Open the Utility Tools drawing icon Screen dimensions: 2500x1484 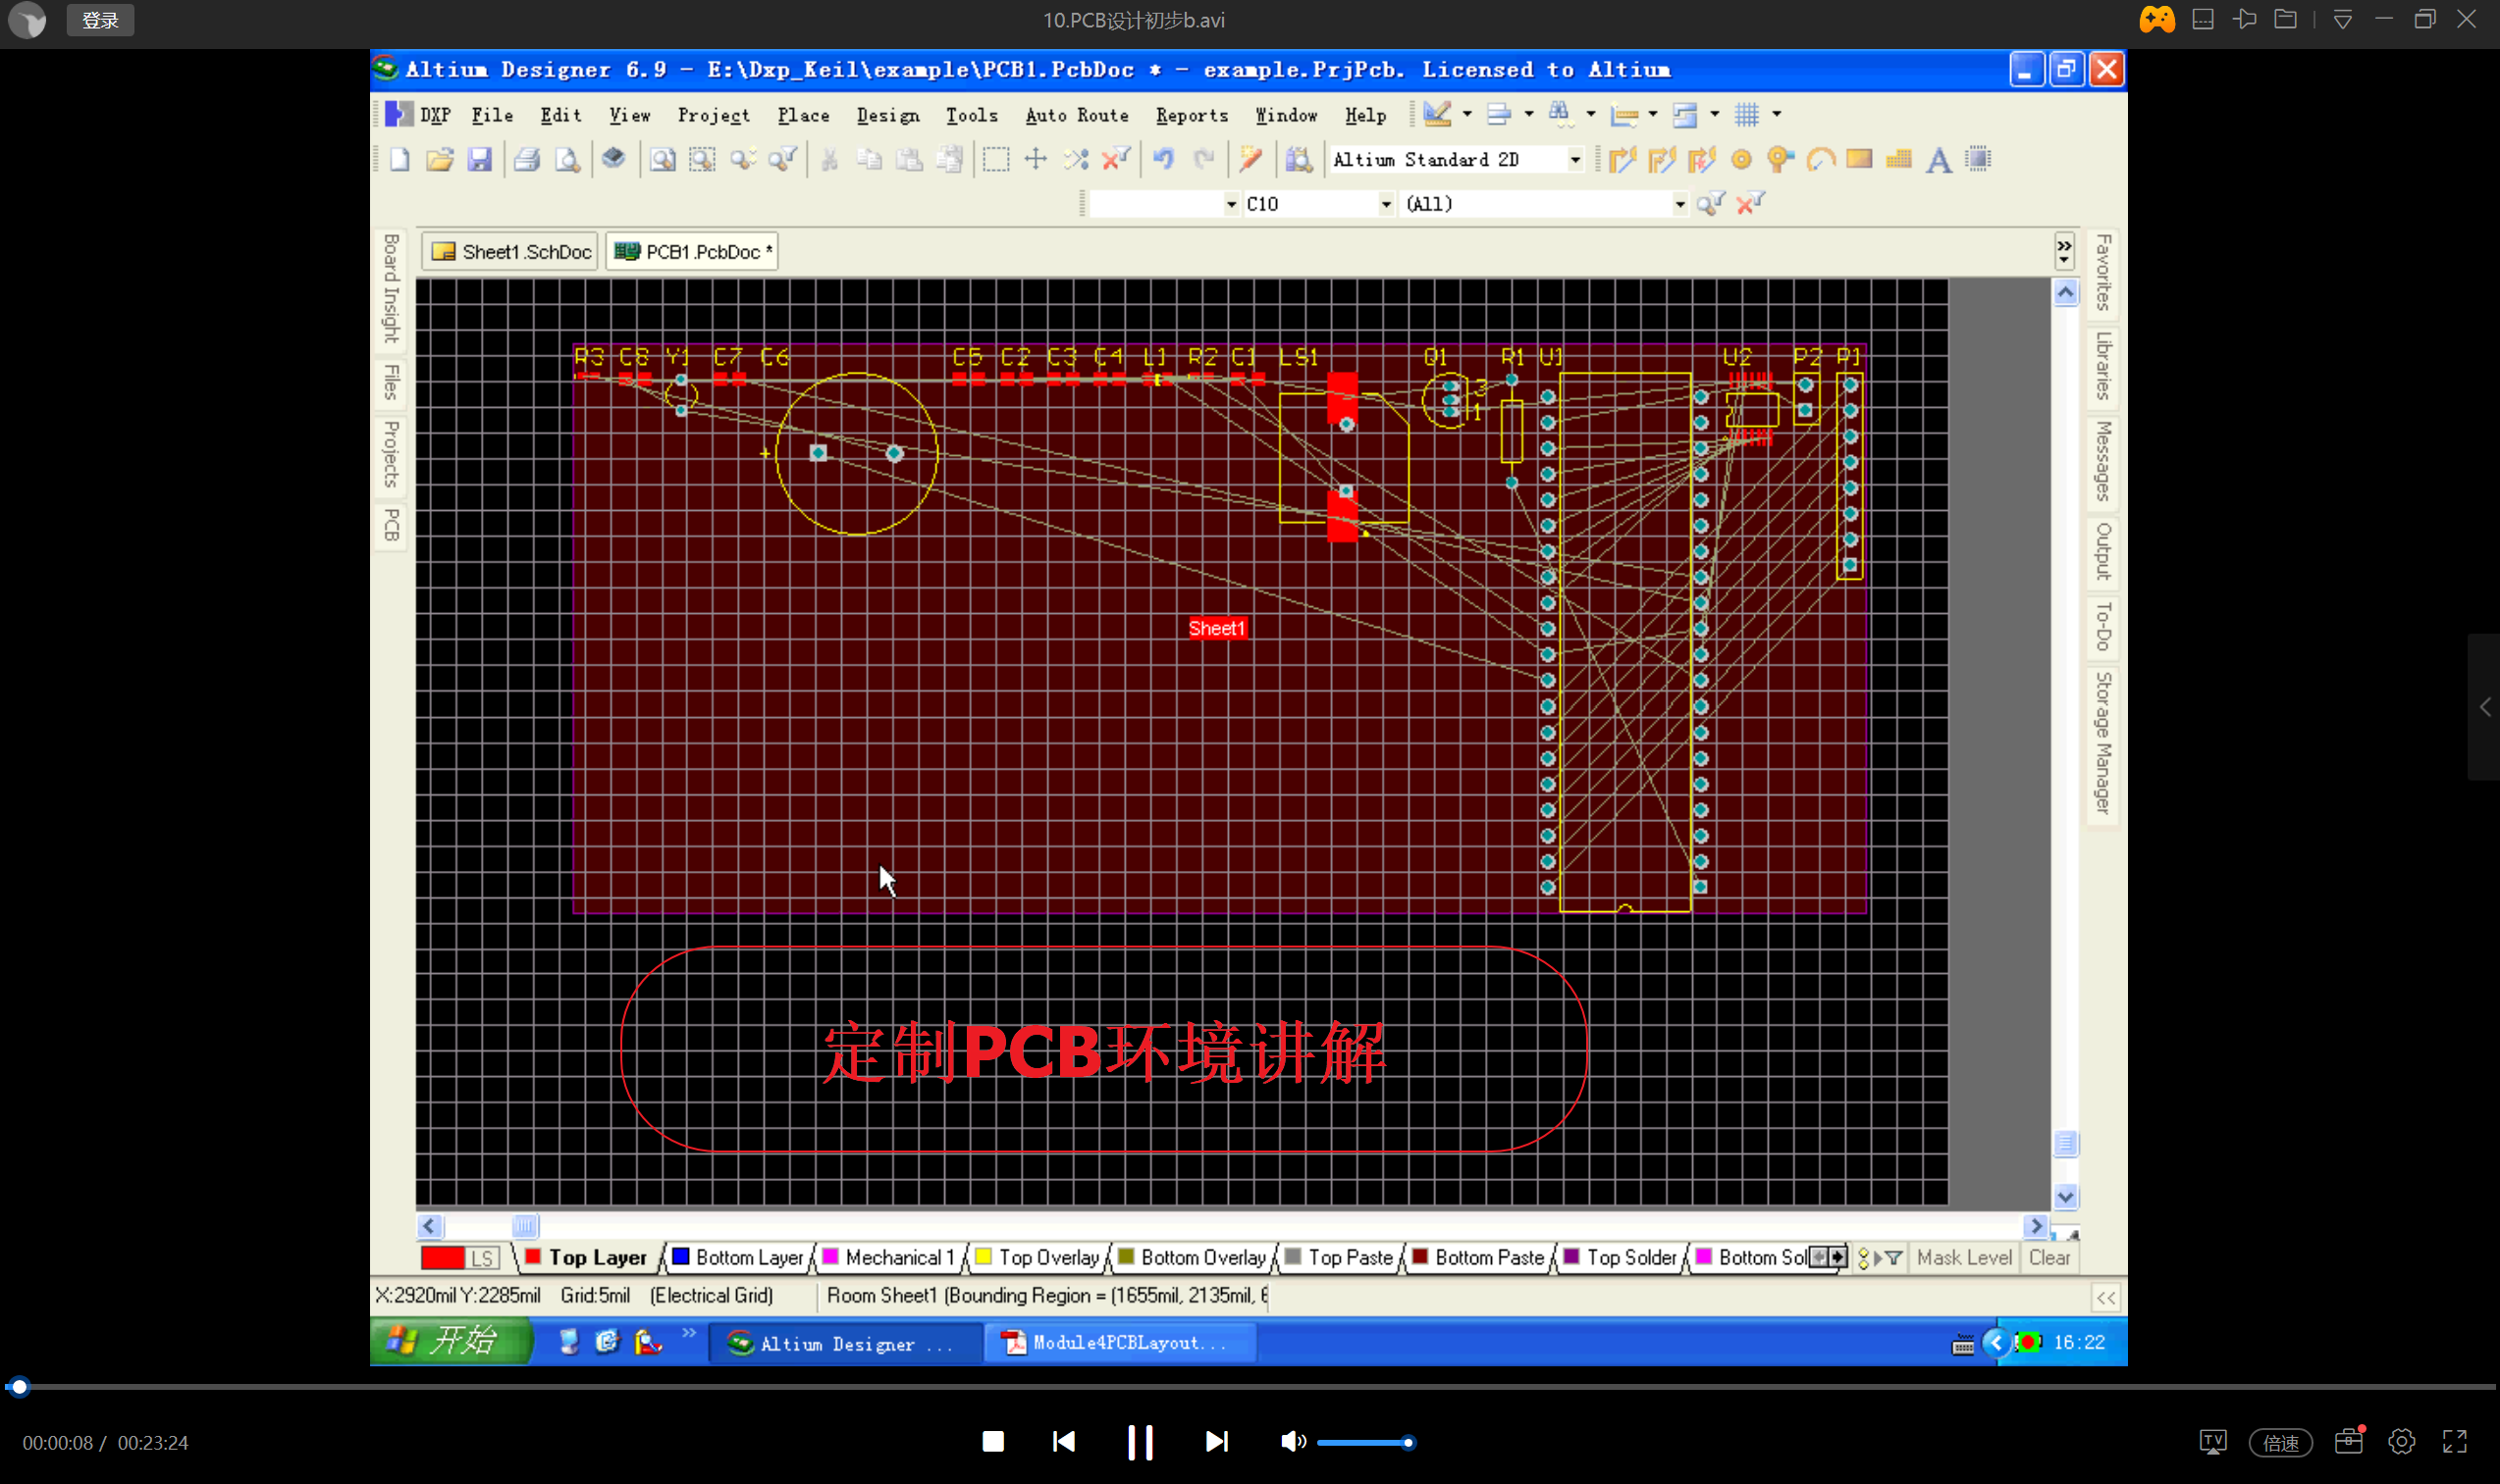tap(1438, 114)
